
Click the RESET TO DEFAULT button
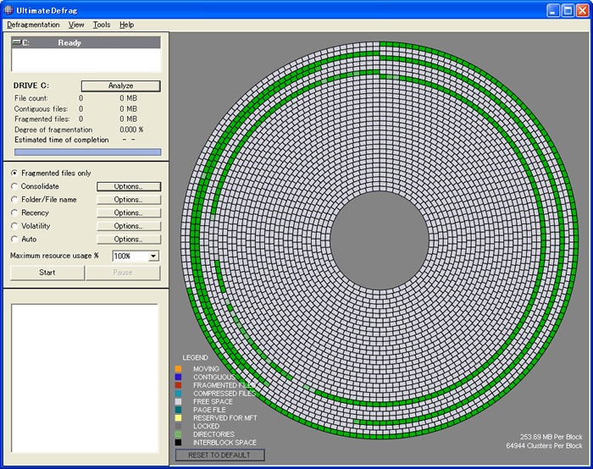(x=219, y=455)
